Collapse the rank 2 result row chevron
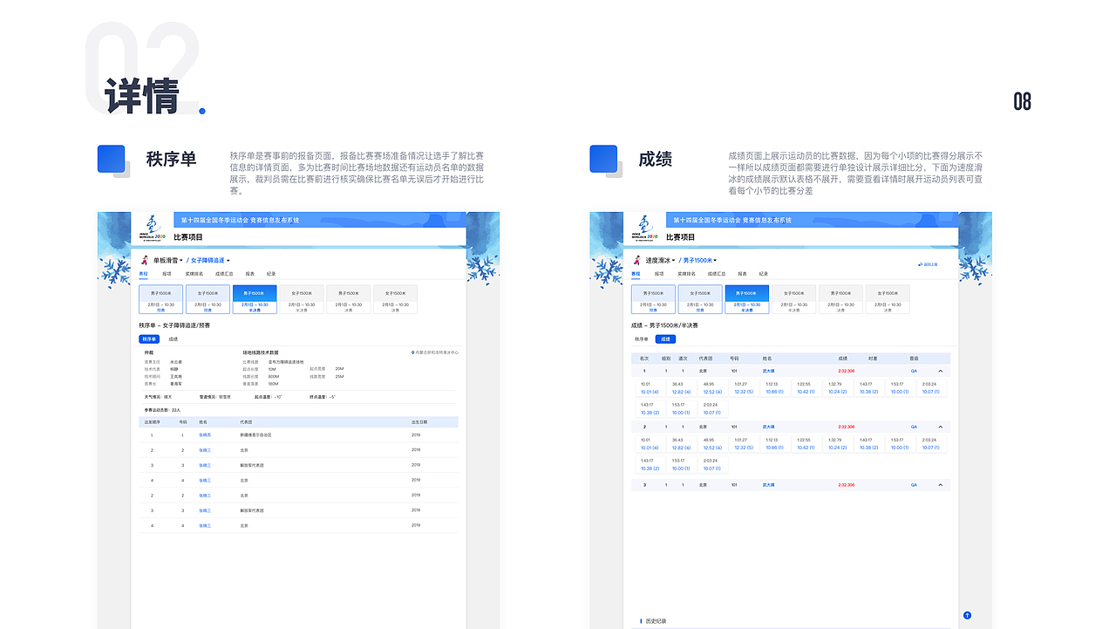The image size is (1116, 629). (940, 427)
